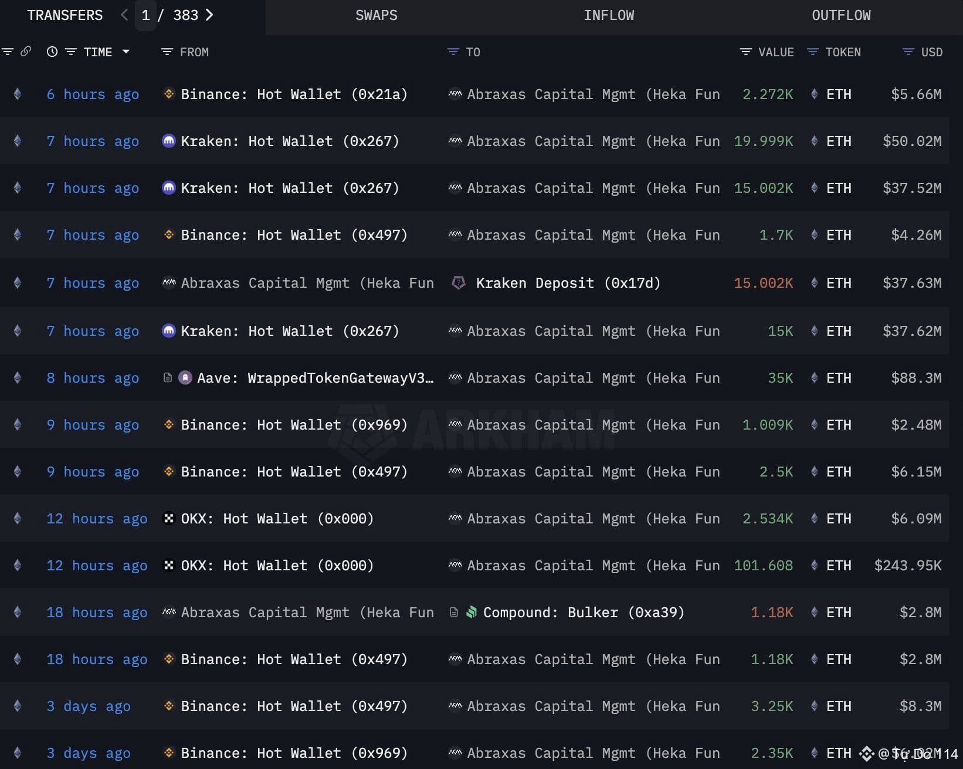Click the contract document icon before Aave

coord(168,378)
